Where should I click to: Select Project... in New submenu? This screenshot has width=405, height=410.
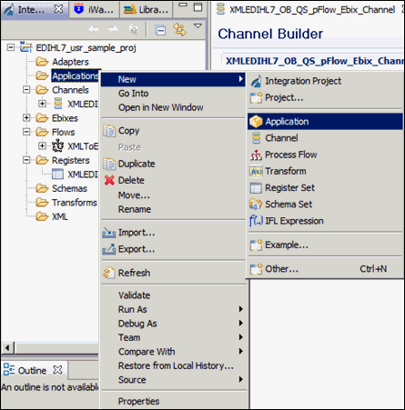tap(326, 97)
